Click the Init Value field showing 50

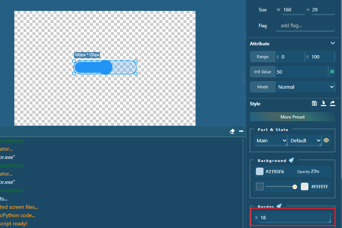(302, 72)
